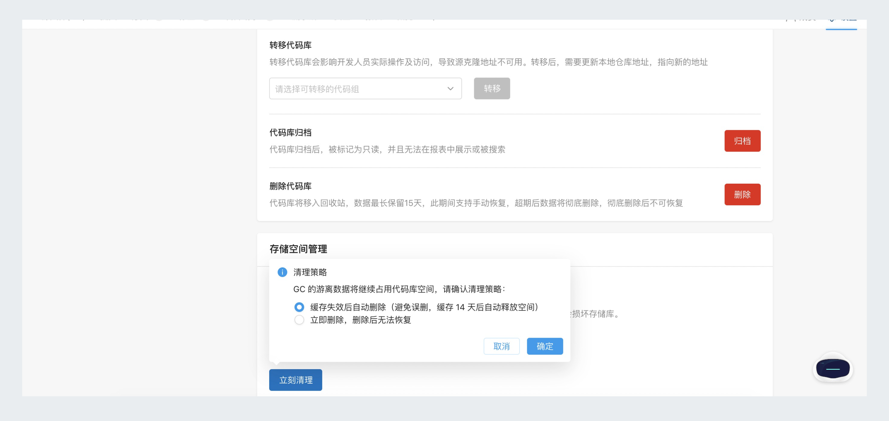Select the 缓存失效后自动删除 radio option

pos(299,307)
